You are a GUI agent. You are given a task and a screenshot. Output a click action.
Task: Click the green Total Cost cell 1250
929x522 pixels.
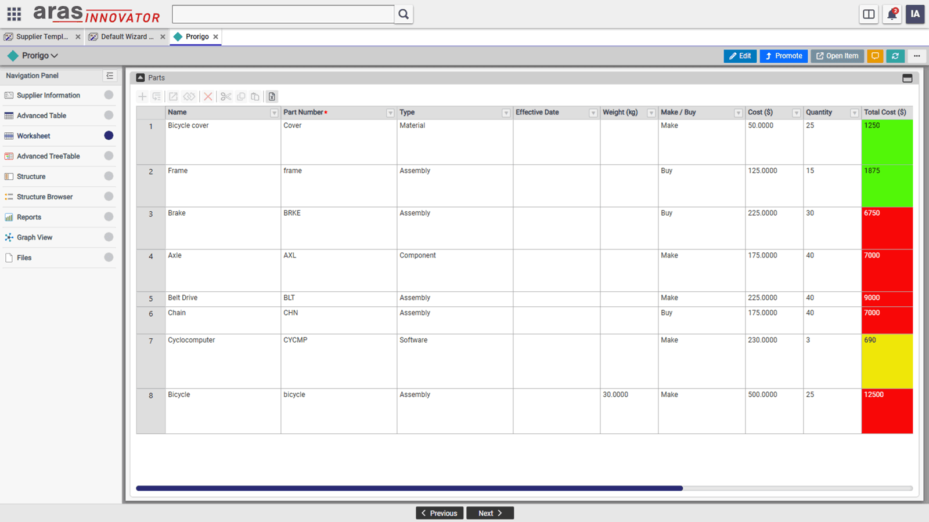[x=887, y=142]
